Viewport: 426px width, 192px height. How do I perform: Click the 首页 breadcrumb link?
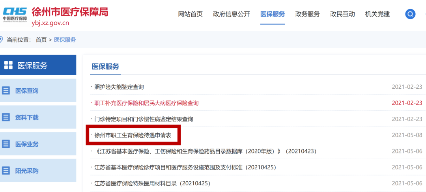pyautogui.click(x=41, y=40)
